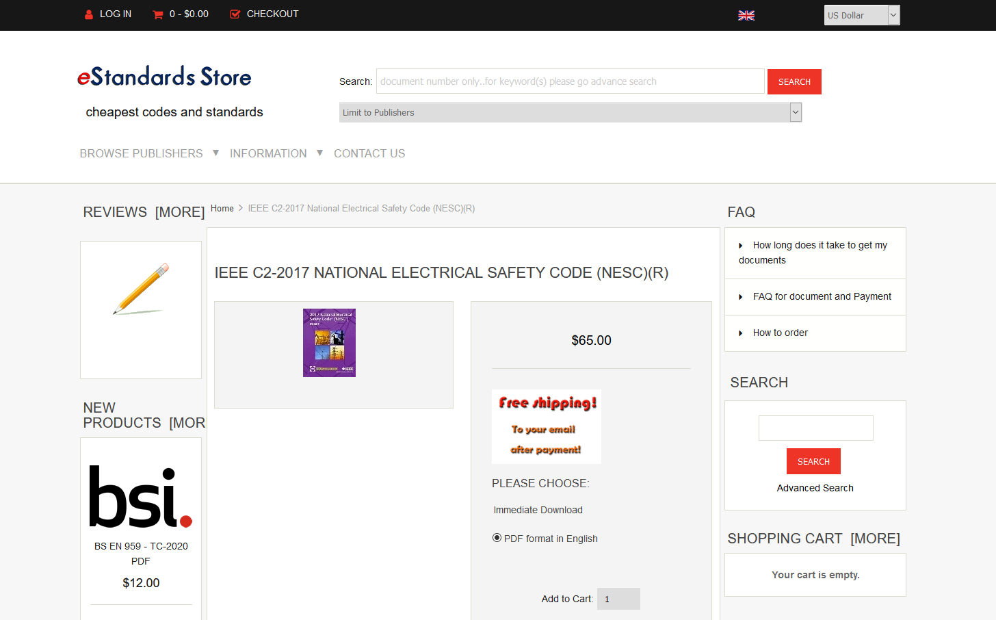Select the UK flag language icon
996x620 pixels.
pyautogui.click(x=746, y=15)
